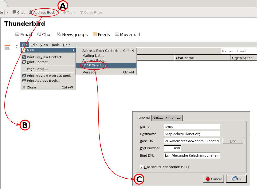Screen dimensions: 257x189
Task: Click the Email account link
Action: (x=26, y=35)
